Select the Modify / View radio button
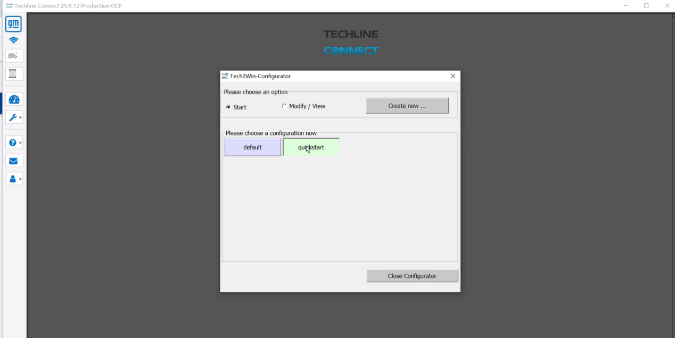Screen dimensions: 675x338 (x=284, y=106)
